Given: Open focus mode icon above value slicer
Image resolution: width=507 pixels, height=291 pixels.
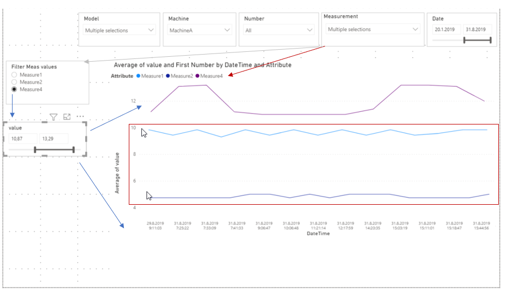Looking at the screenshot, I should pyautogui.click(x=67, y=117).
